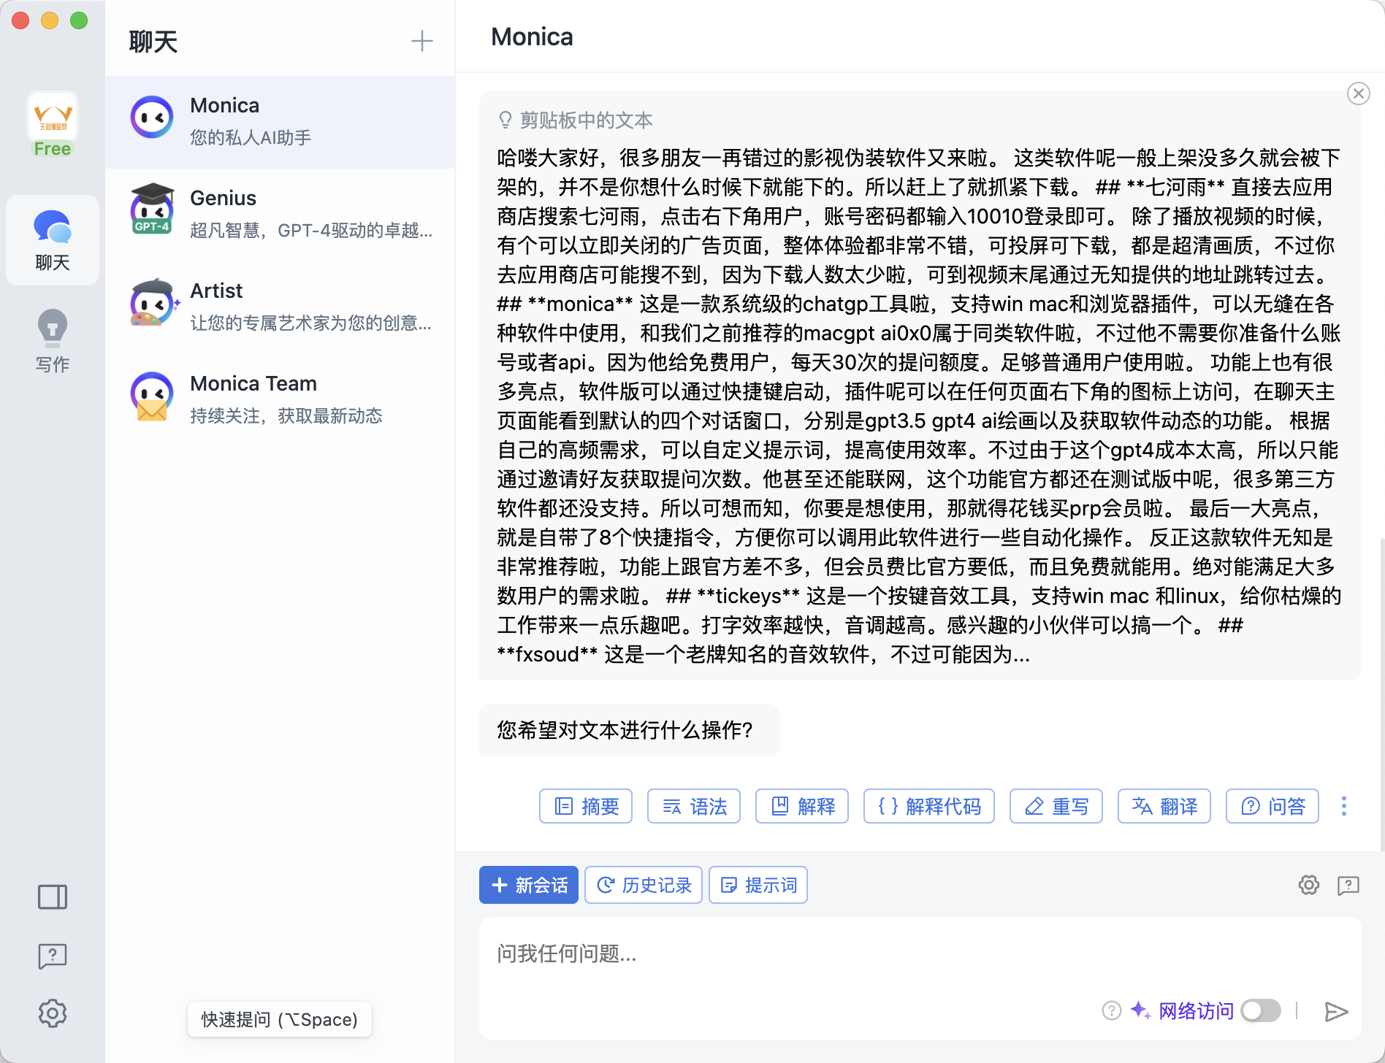Enable the 网络访问 web access switch
Image resolution: width=1385 pixels, height=1063 pixels.
pyautogui.click(x=1261, y=1010)
